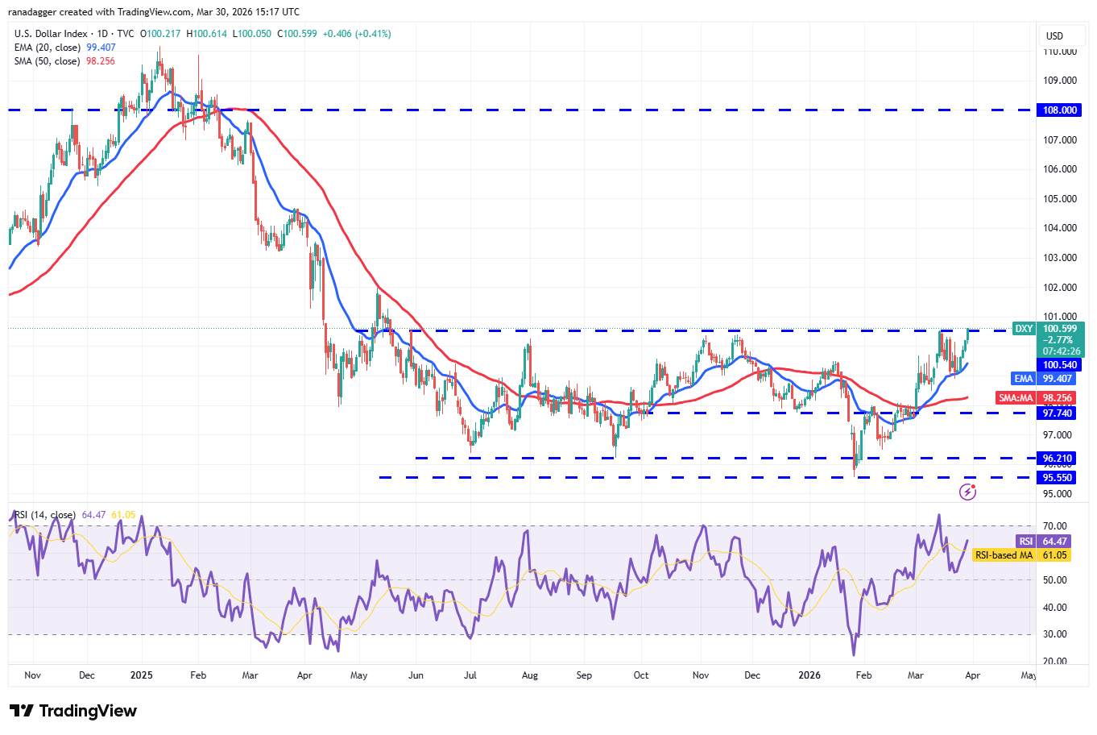1097x735 pixels.
Task: Select the 108.000 resistance level label
Action: coord(1059,110)
